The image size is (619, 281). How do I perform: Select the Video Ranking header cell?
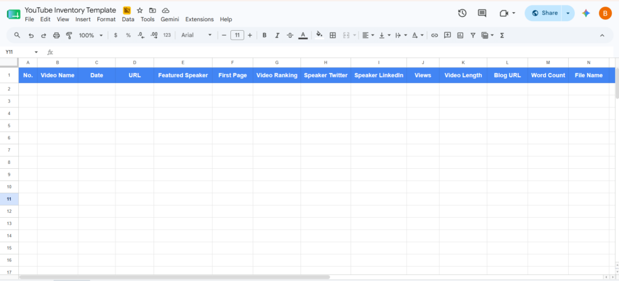(277, 75)
